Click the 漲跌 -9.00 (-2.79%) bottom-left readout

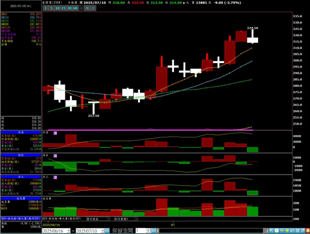[x=21, y=223]
